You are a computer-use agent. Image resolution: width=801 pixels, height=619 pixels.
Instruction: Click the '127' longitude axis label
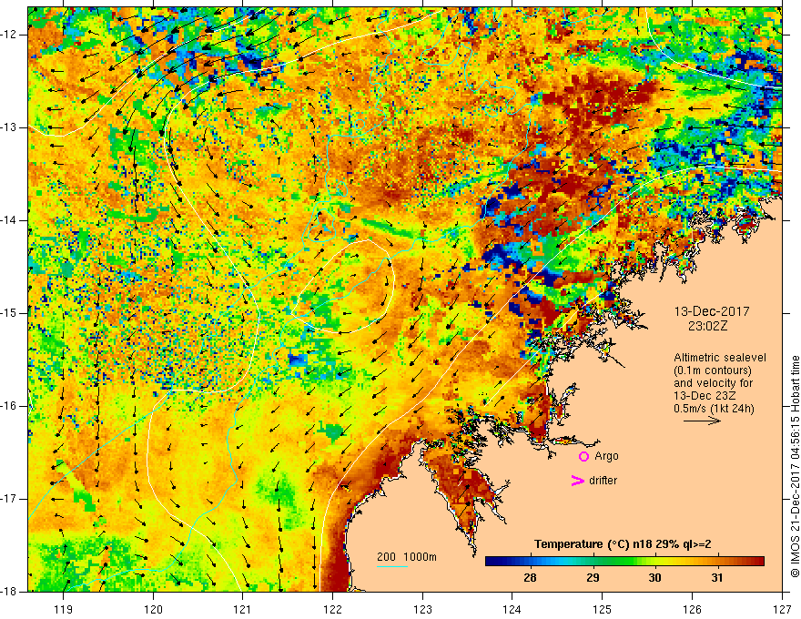pos(782,609)
